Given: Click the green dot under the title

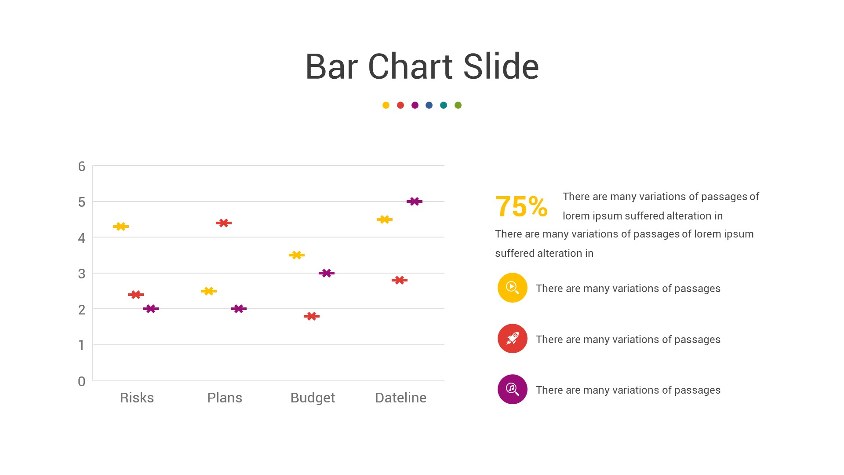Looking at the screenshot, I should (x=458, y=105).
